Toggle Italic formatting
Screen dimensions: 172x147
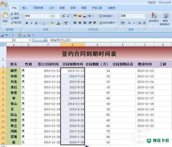click(x=31, y=23)
